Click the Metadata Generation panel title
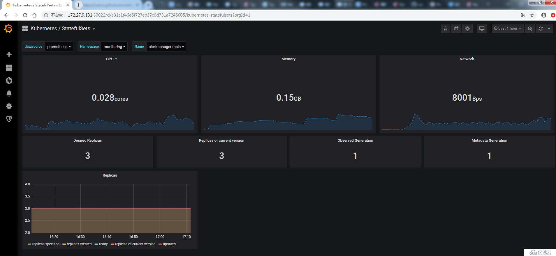This screenshot has width=556, height=256. coord(489,140)
